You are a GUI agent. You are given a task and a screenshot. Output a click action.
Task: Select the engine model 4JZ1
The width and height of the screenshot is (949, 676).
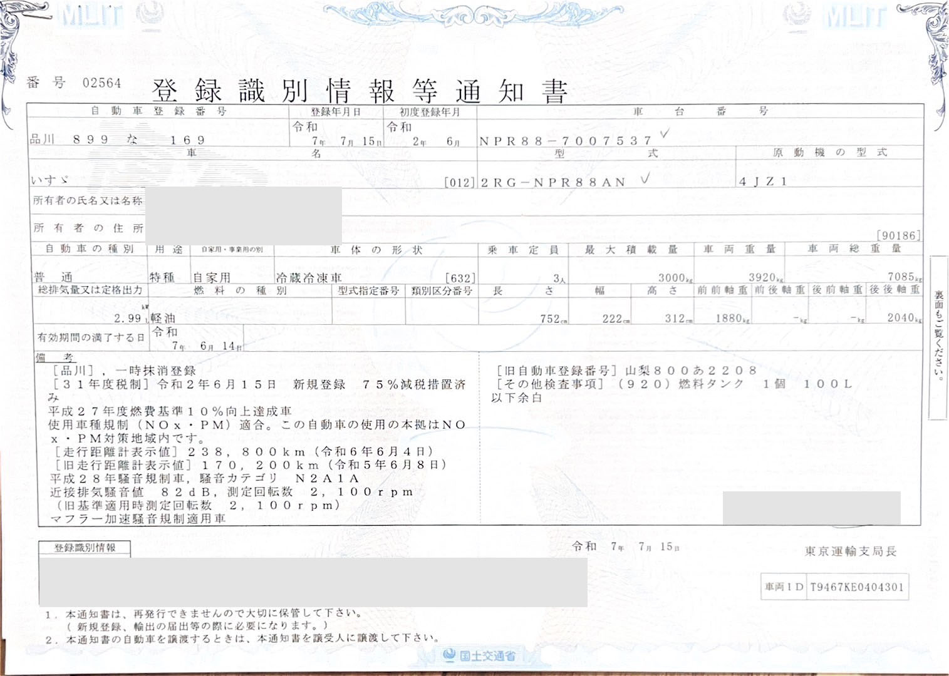(x=762, y=182)
